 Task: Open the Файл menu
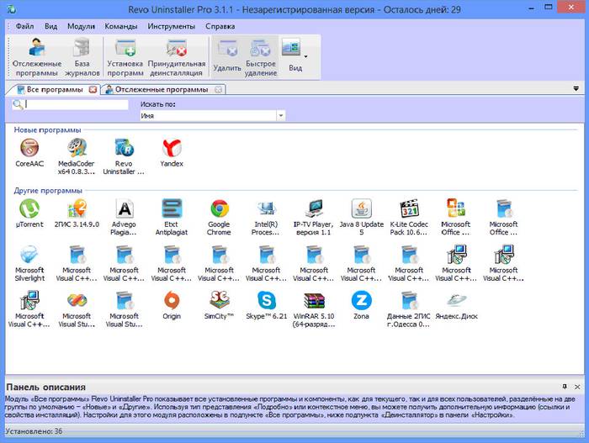24,25
